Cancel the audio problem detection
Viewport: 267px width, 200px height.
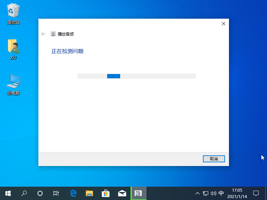214,159
